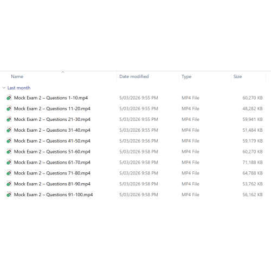Click the file icon for Questions 11-20.mp4

point(9,108)
